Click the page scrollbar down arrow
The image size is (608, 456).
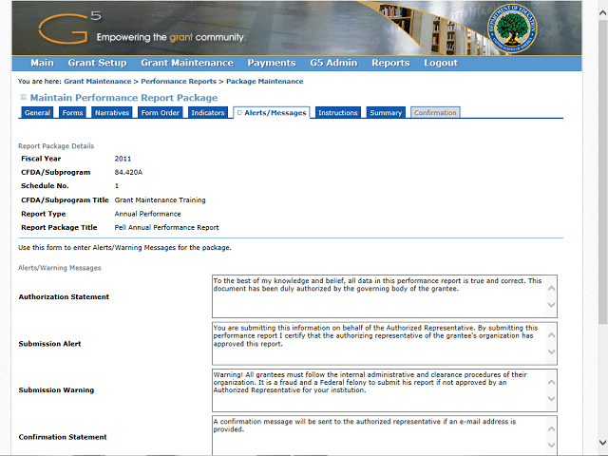coord(603,443)
